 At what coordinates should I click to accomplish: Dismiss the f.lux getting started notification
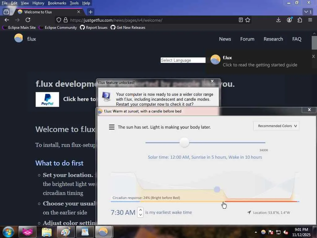313,56
